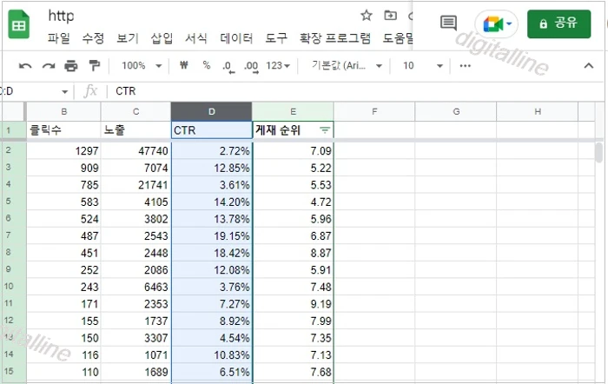Click cell with value 3802
Image resolution: width=608 pixels, height=384 pixels.
pyautogui.click(x=135, y=219)
